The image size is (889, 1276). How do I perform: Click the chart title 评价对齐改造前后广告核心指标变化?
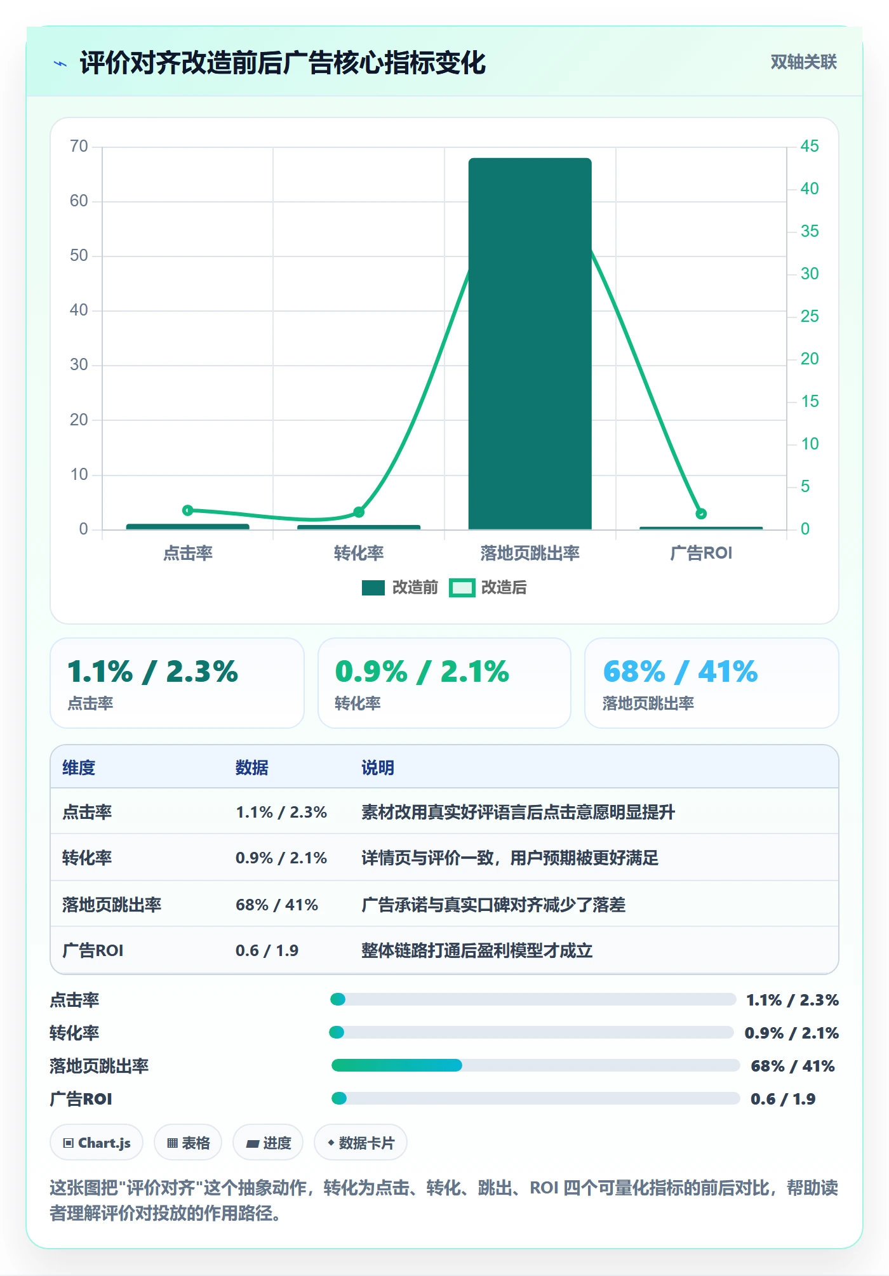point(283,63)
